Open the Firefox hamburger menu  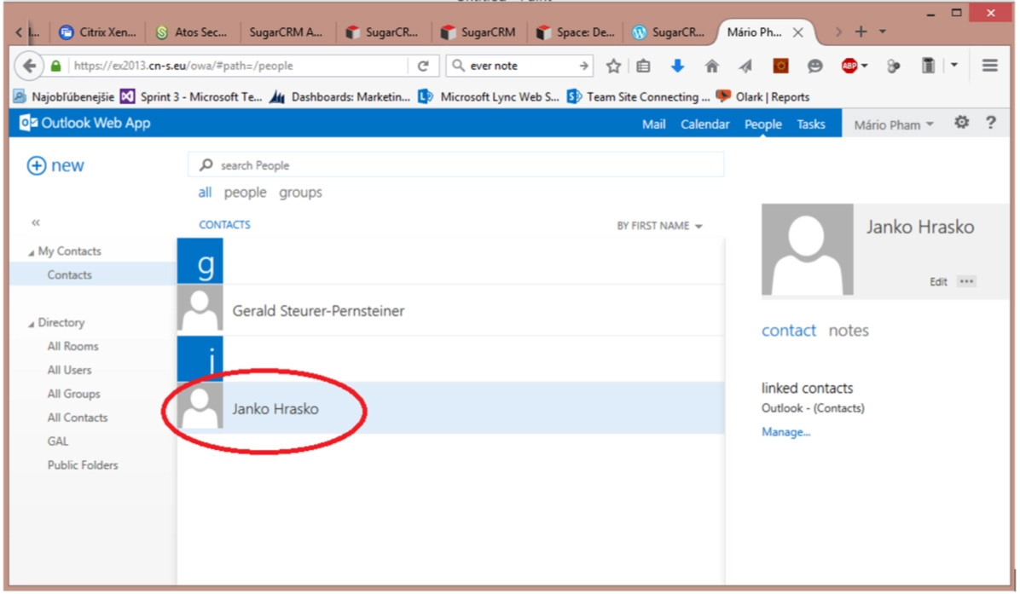click(989, 66)
